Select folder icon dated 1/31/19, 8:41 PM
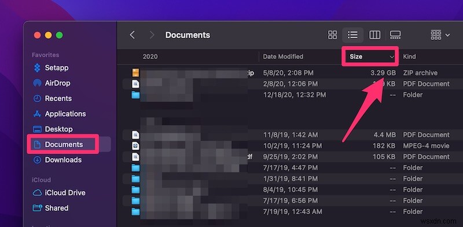Viewport: 463px width, 227px height. click(135, 179)
